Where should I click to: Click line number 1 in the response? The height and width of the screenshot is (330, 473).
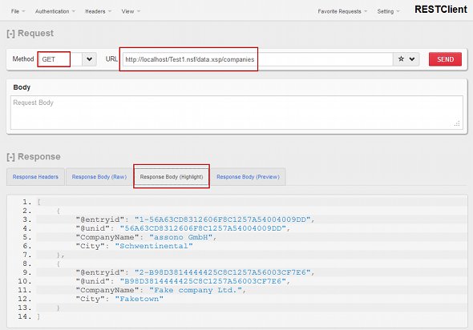[26, 202]
